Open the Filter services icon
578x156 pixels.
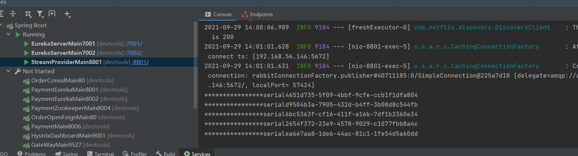[40, 14]
